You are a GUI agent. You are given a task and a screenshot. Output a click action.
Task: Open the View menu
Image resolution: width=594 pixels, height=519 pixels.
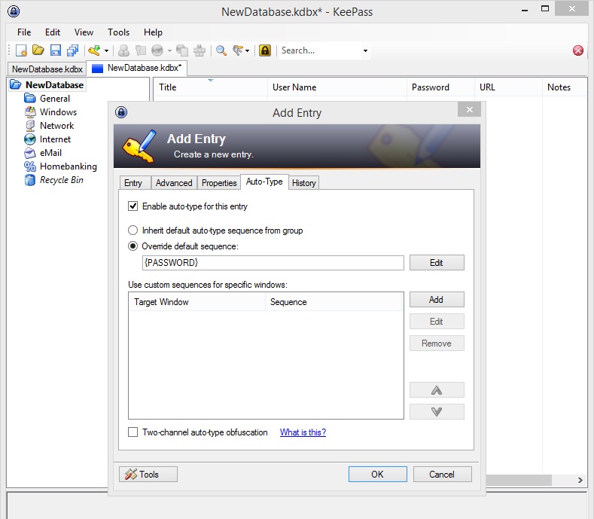coord(84,32)
